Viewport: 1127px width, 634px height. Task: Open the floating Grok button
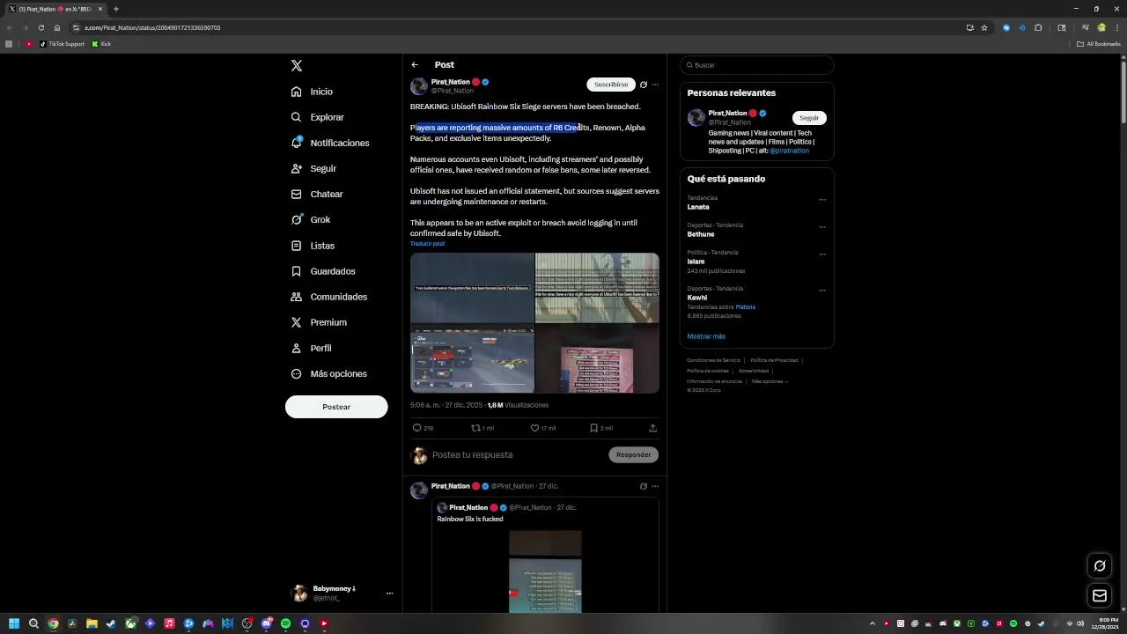tap(1100, 566)
